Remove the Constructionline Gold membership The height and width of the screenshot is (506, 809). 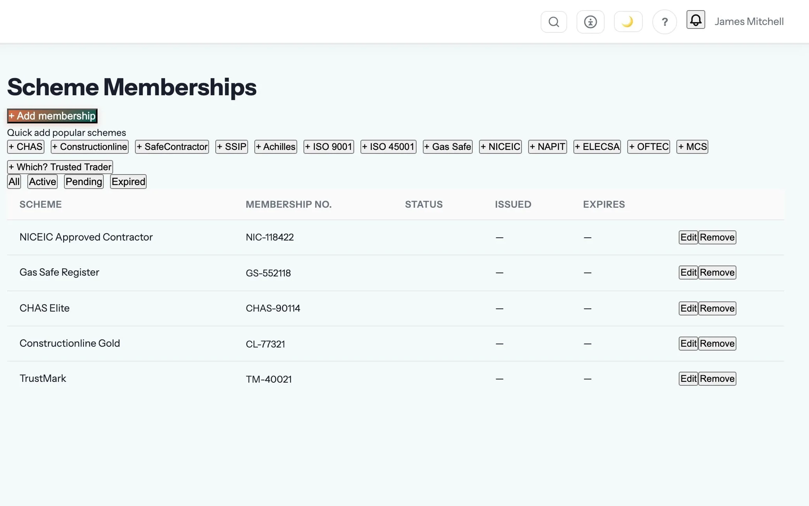(717, 344)
